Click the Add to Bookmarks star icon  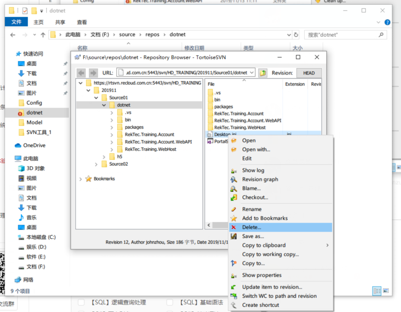tap(234, 218)
